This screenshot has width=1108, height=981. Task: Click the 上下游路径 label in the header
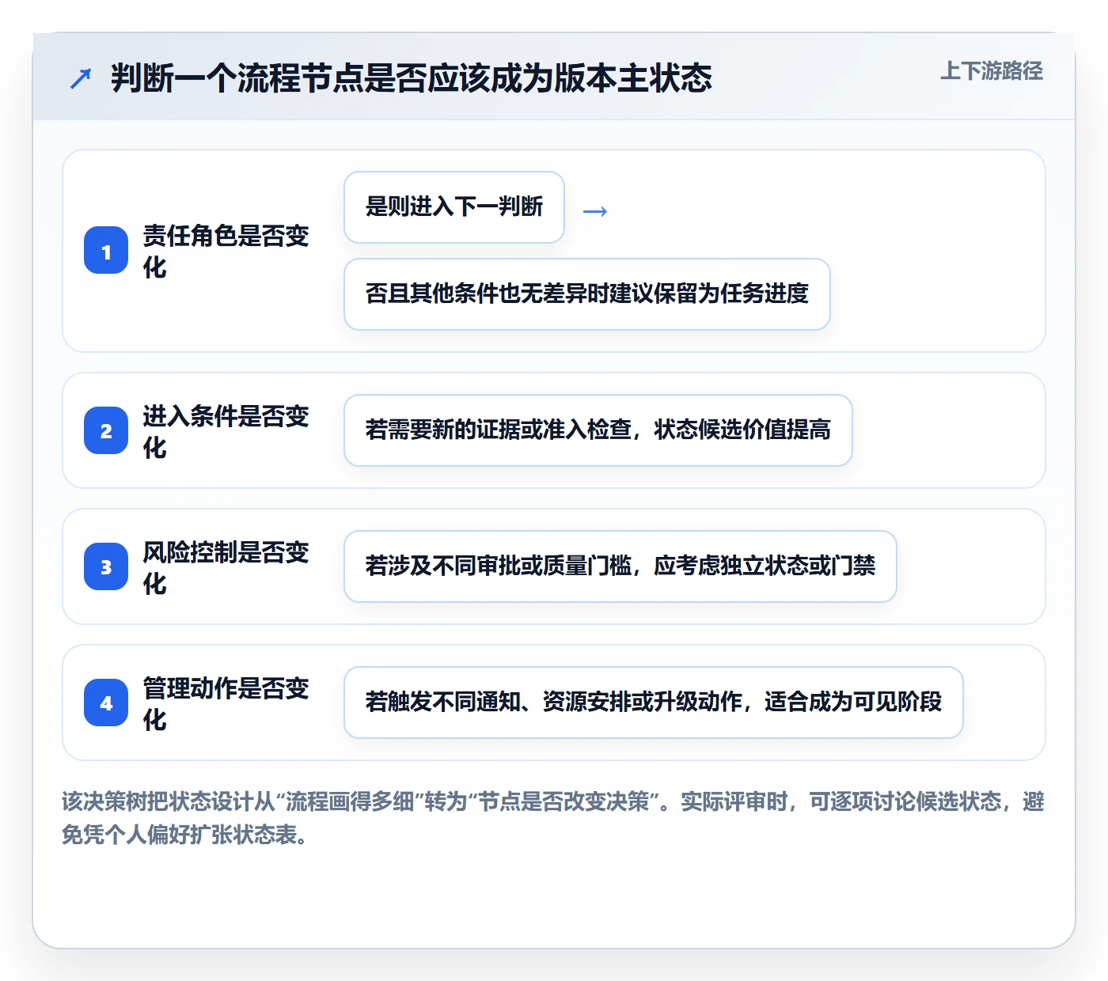992,71
